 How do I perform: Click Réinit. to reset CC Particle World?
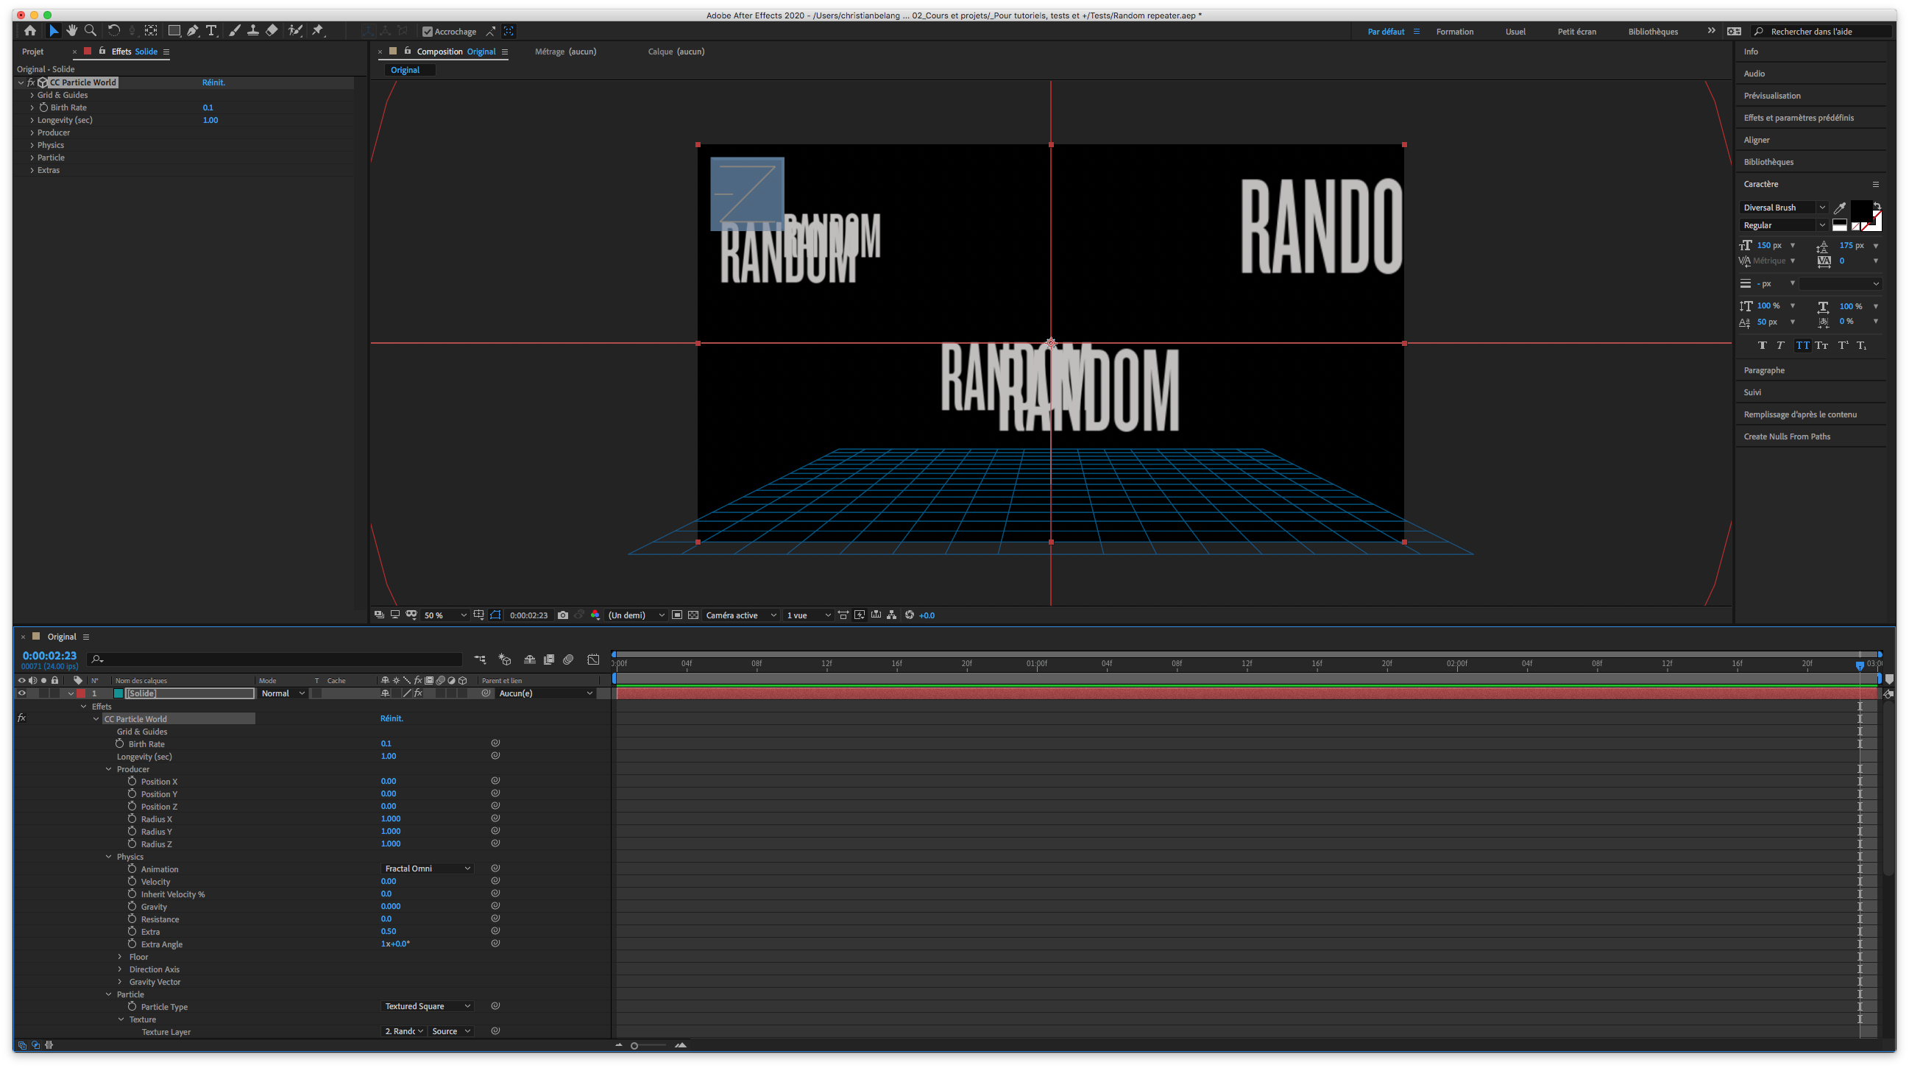click(x=213, y=82)
